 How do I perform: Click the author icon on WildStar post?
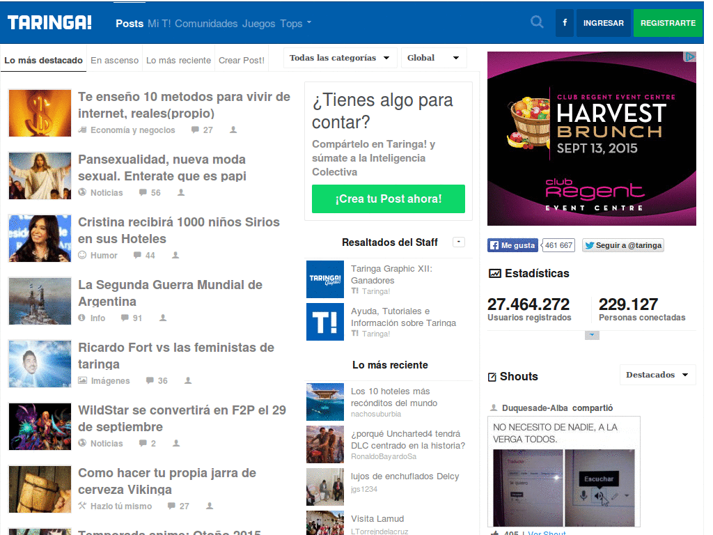coord(176,443)
